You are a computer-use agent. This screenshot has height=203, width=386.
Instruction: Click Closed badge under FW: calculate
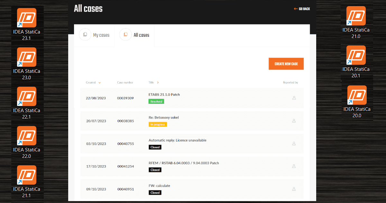click(155, 193)
